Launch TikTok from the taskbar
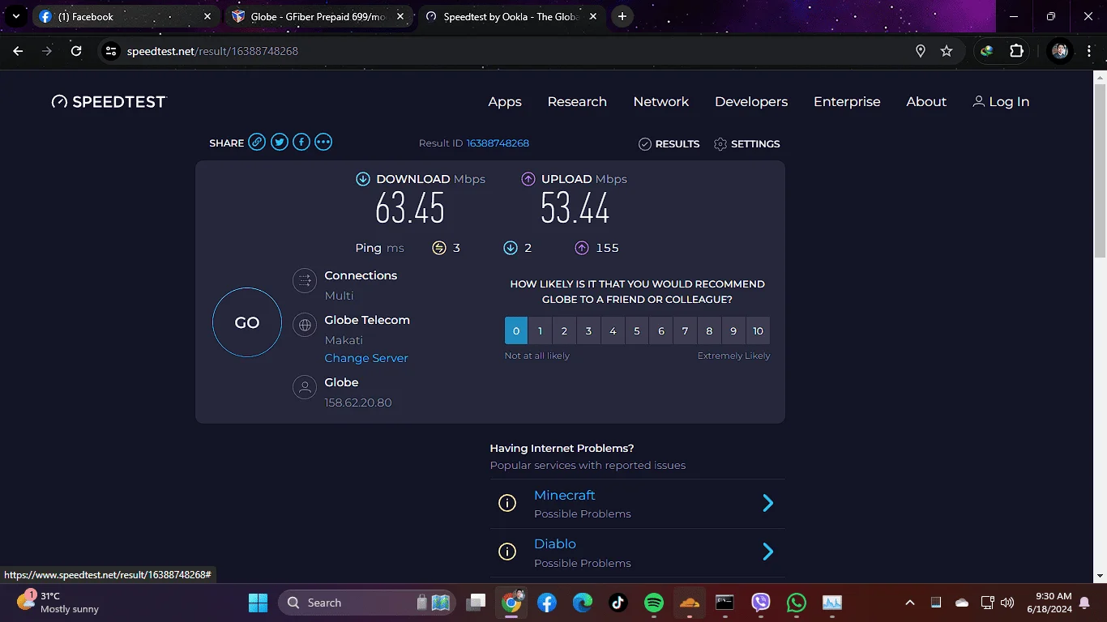This screenshot has width=1107, height=622. pyautogui.click(x=618, y=603)
